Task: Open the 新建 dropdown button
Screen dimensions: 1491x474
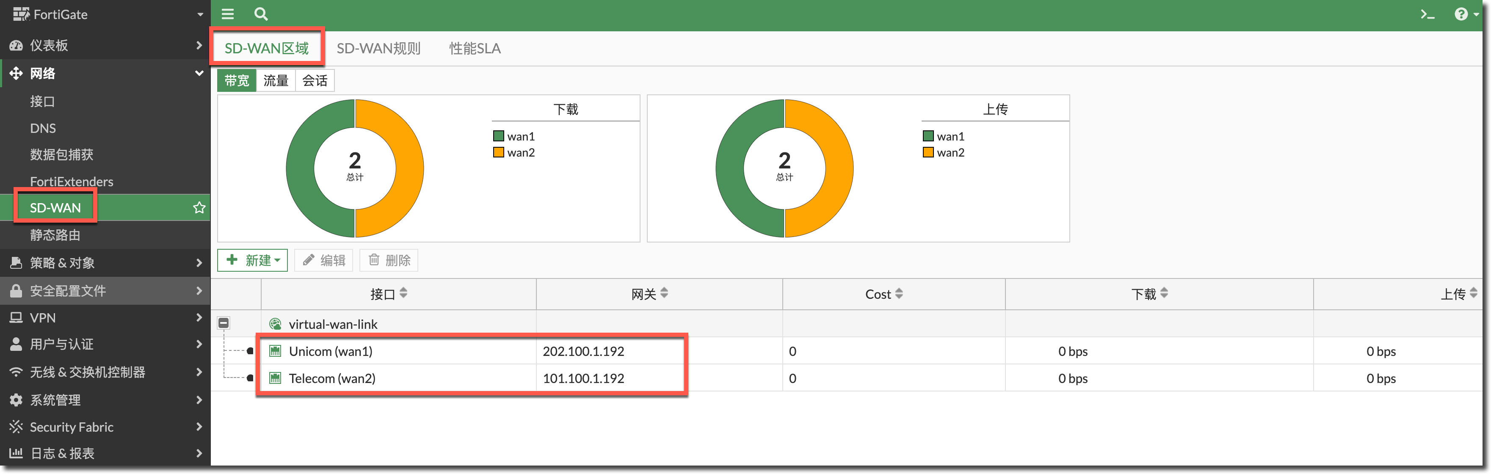Action: [253, 260]
